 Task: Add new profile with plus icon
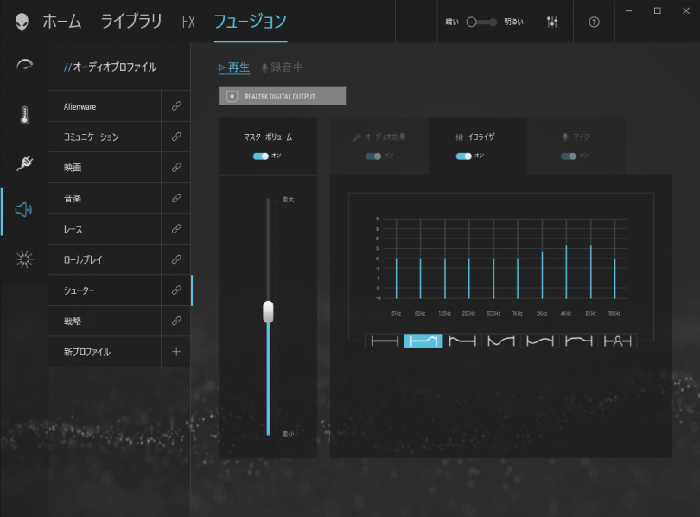click(x=176, y=352)
